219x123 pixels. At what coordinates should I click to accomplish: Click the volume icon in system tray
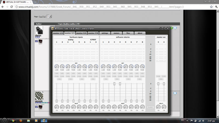[x=203, y=121]
